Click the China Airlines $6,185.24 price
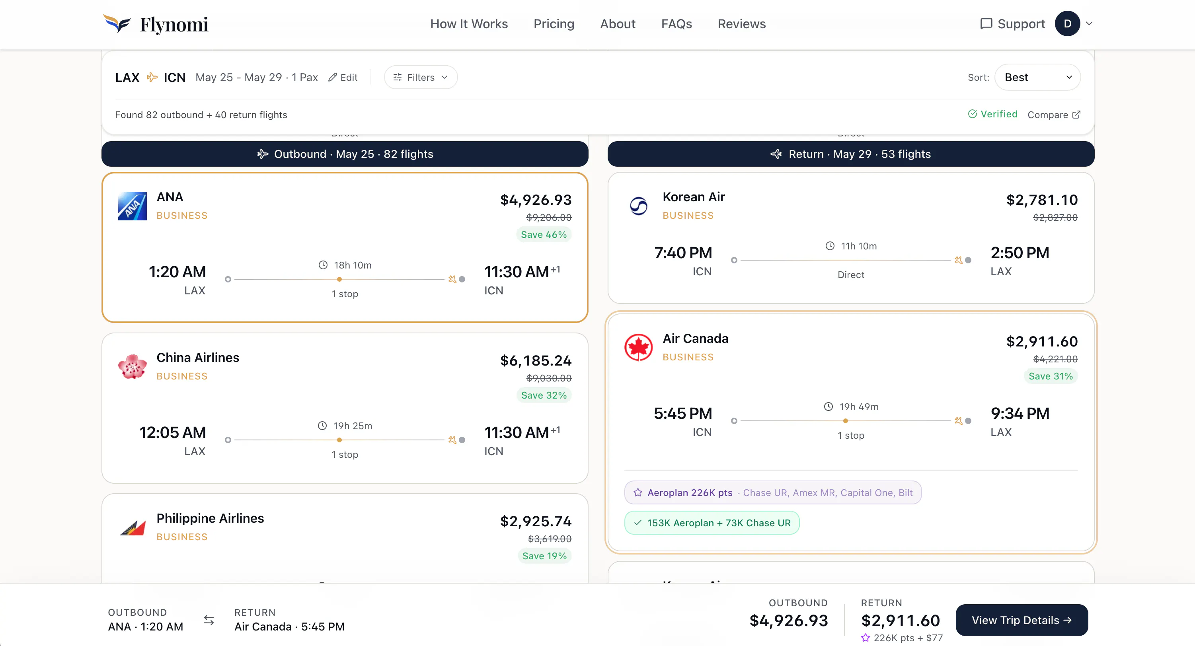 tap(536, 361)
